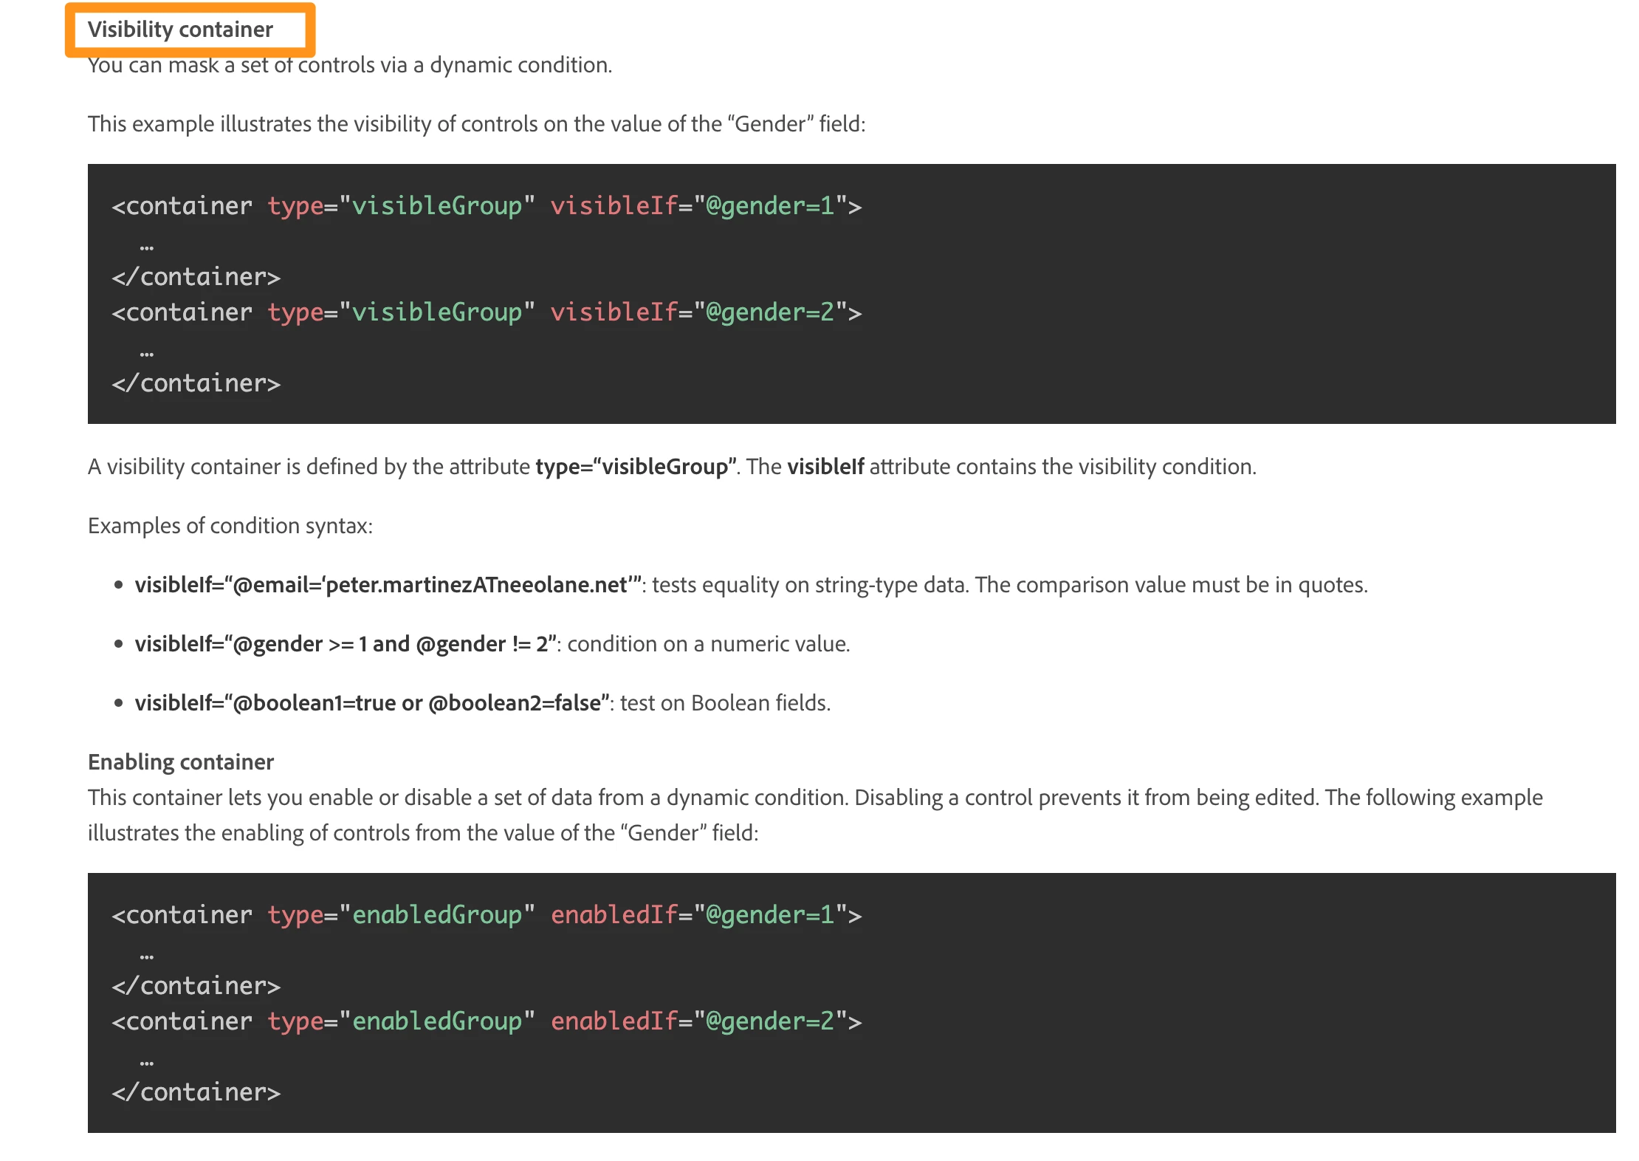The width and height of the screenshot is (1639, 1161).
Task: Click the boolean1=true visibleIf bullet
Action: (371, 703)
